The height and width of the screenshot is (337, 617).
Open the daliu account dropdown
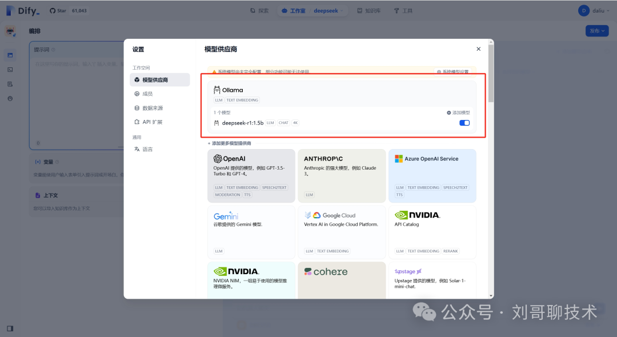pos(594,11)
